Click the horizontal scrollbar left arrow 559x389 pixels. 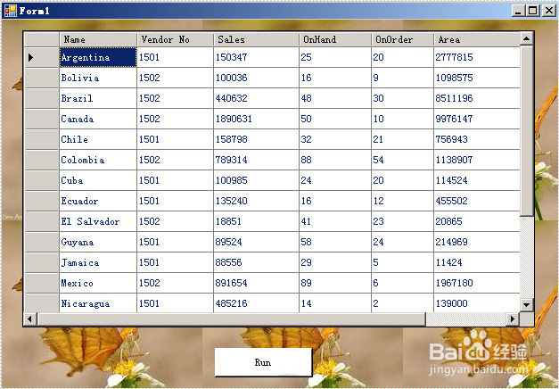[30, 319]
